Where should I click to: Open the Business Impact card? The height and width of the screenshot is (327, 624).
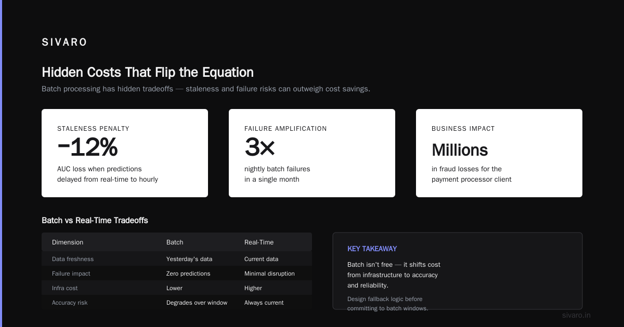tap(499, 153)
